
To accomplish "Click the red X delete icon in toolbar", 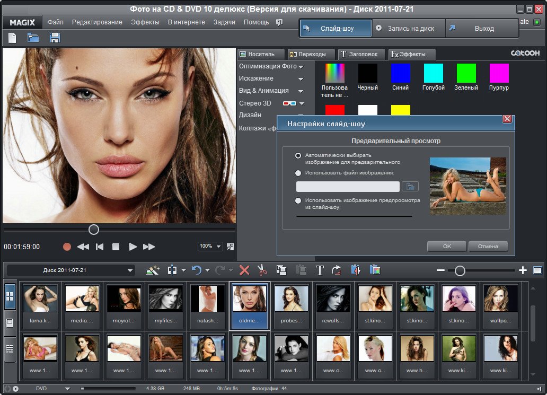I will (x=244, y=270).
